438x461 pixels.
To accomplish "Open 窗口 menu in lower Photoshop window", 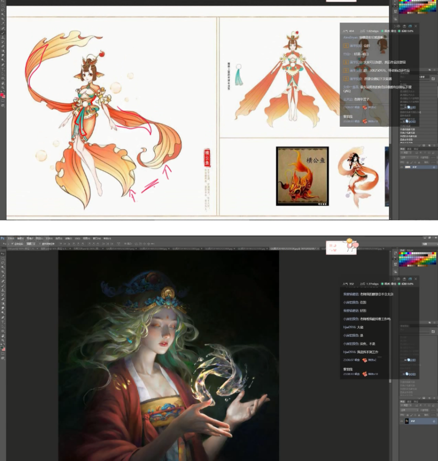I will pos(97,239).
